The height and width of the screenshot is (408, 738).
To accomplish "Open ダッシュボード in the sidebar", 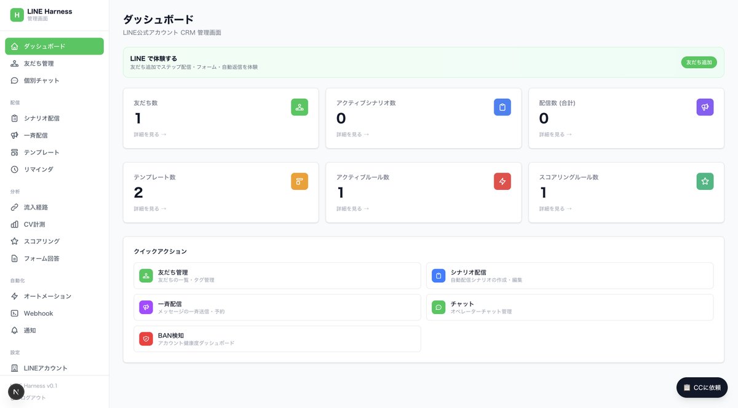I will 54,46.
